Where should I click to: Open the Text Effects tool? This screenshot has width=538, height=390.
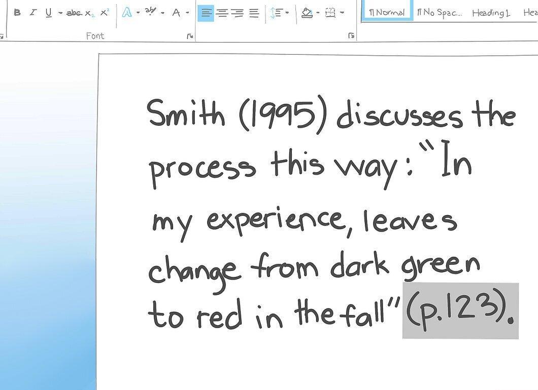tap(127, 13)
